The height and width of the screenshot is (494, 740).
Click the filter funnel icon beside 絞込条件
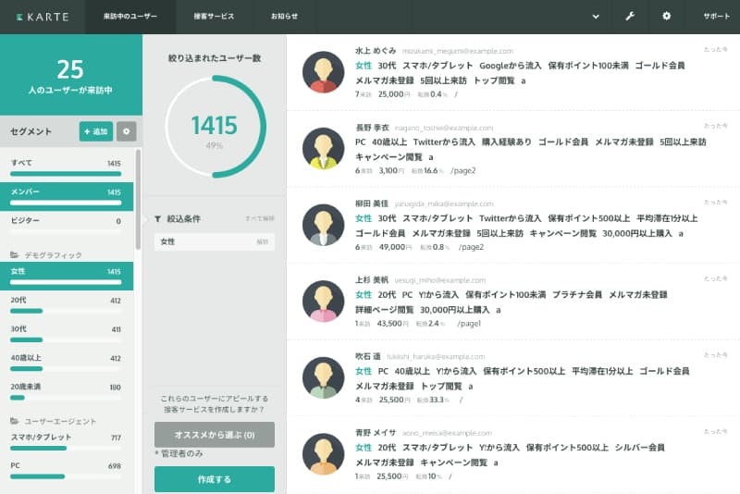158,219
